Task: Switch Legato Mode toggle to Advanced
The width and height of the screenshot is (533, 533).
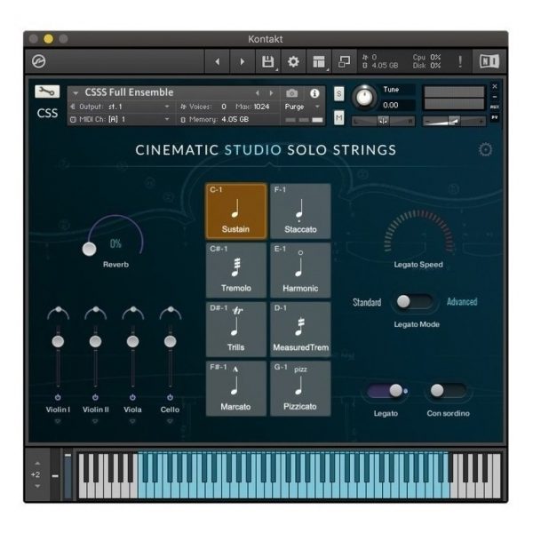Action: (414, 302)
